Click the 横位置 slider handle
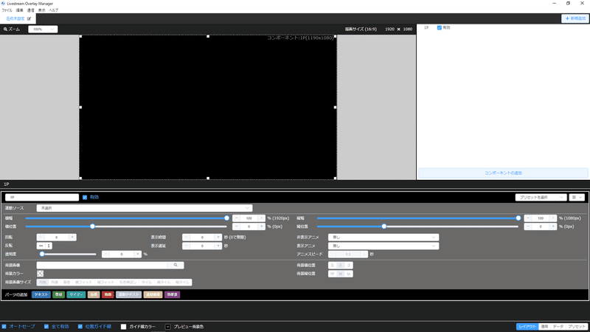This screenshot has width=590, height=332. [92, 226]
